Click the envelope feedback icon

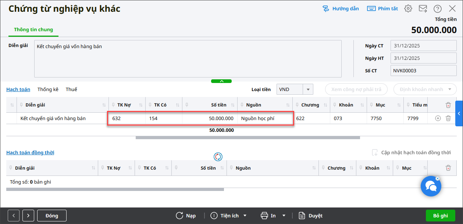[x=423, y=8]
